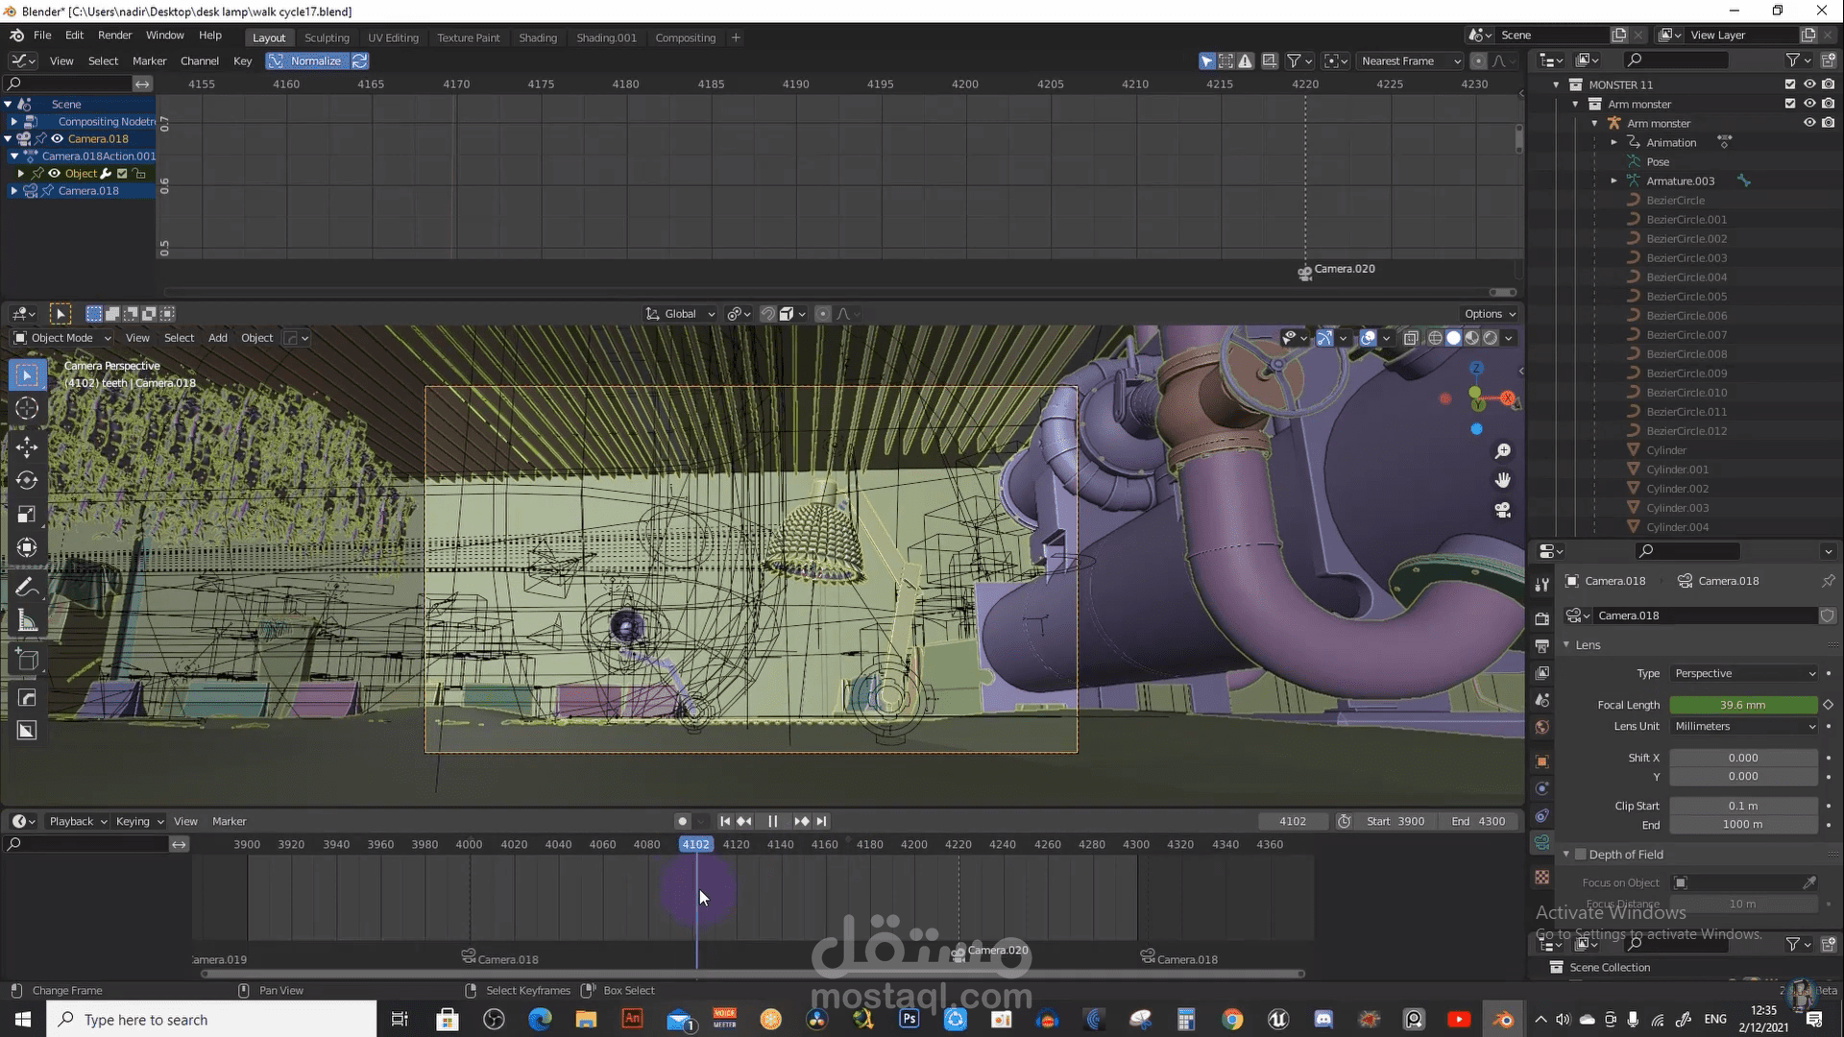Expand the Armature.003 tree item
This screenshot has width=1844, height=1037.
tap(1614, 181)
